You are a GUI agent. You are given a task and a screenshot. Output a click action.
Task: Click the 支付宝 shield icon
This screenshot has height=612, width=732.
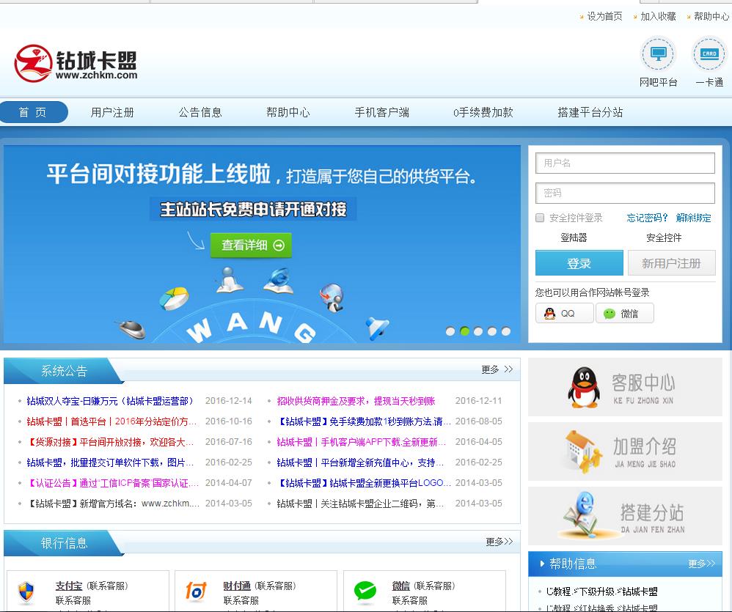(26, 592)
